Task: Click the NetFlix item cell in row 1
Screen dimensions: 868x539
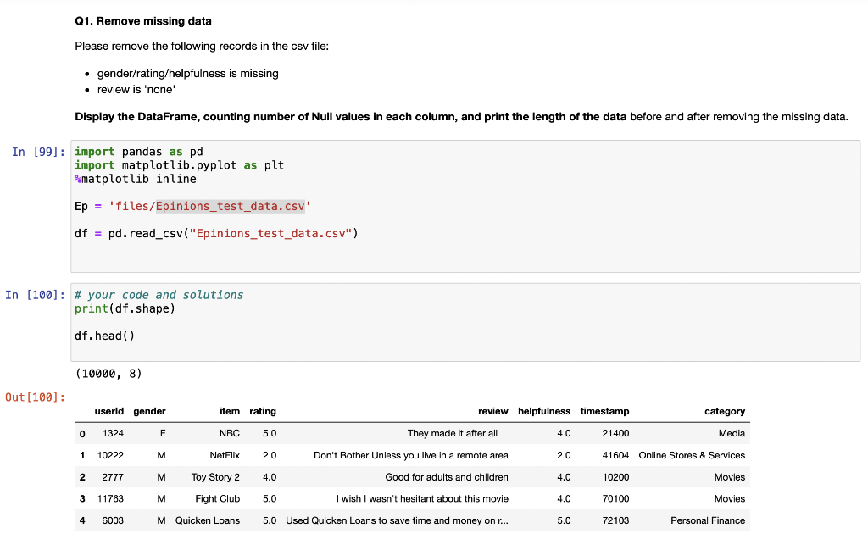Action: pos(227,455)
